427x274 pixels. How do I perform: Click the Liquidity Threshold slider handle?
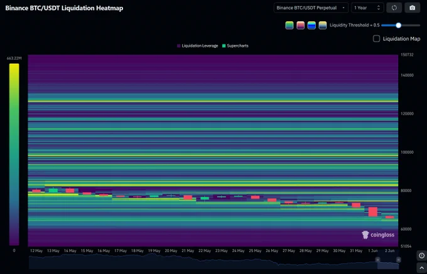[x=398, y=25]
